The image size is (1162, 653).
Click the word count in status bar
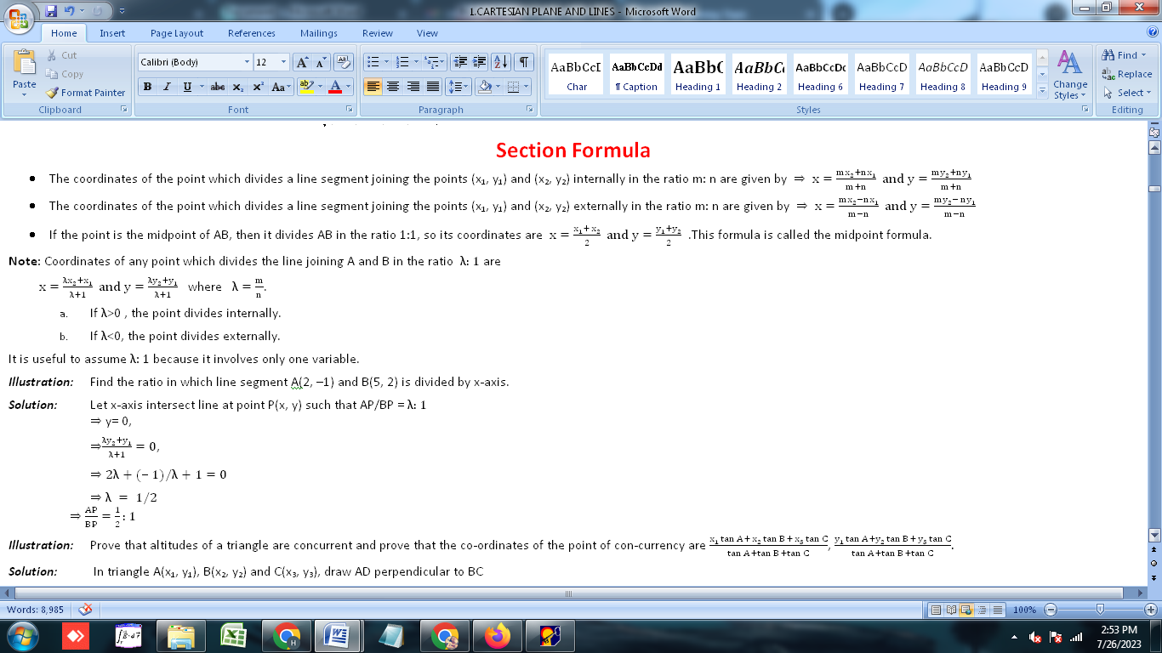pyautogui.click(x=35, y=610)
